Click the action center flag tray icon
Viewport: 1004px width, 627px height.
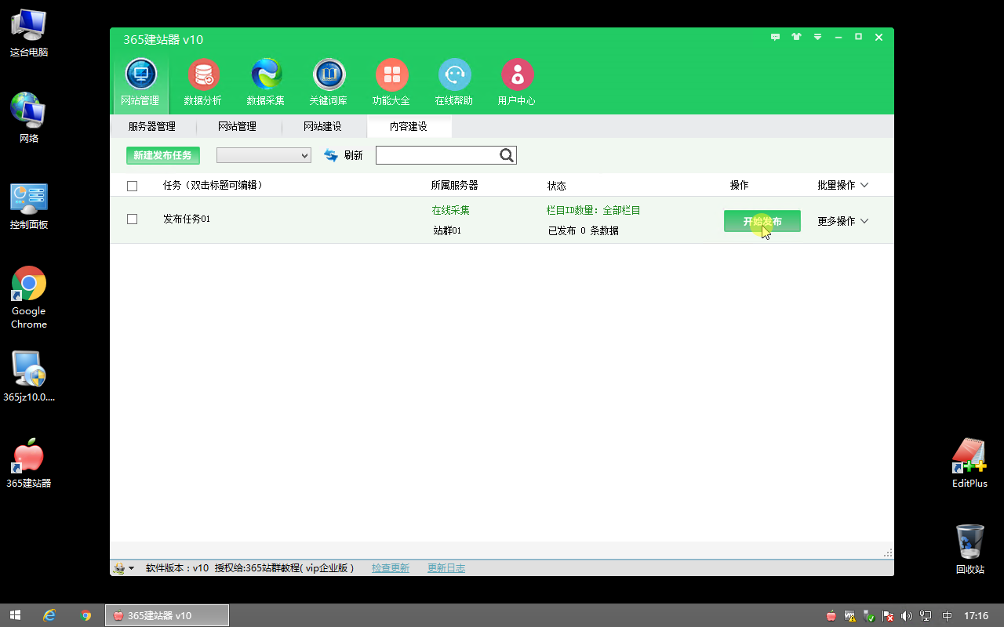coord(888,616)
